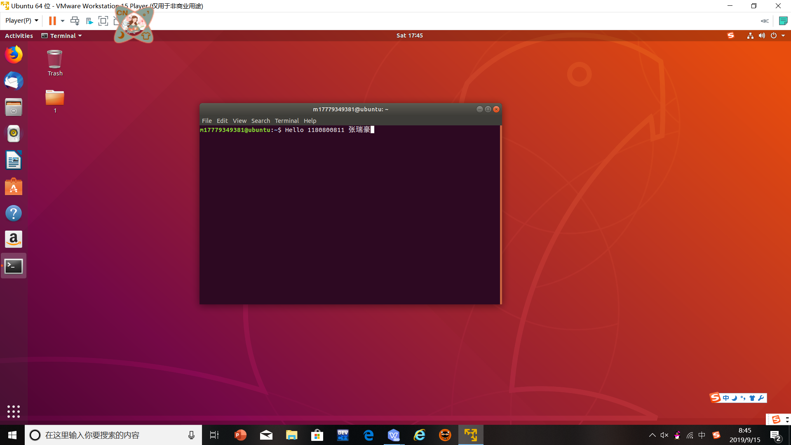791x445 pixels.
Task: Open the View menu in Terminal
Action: 239,121
